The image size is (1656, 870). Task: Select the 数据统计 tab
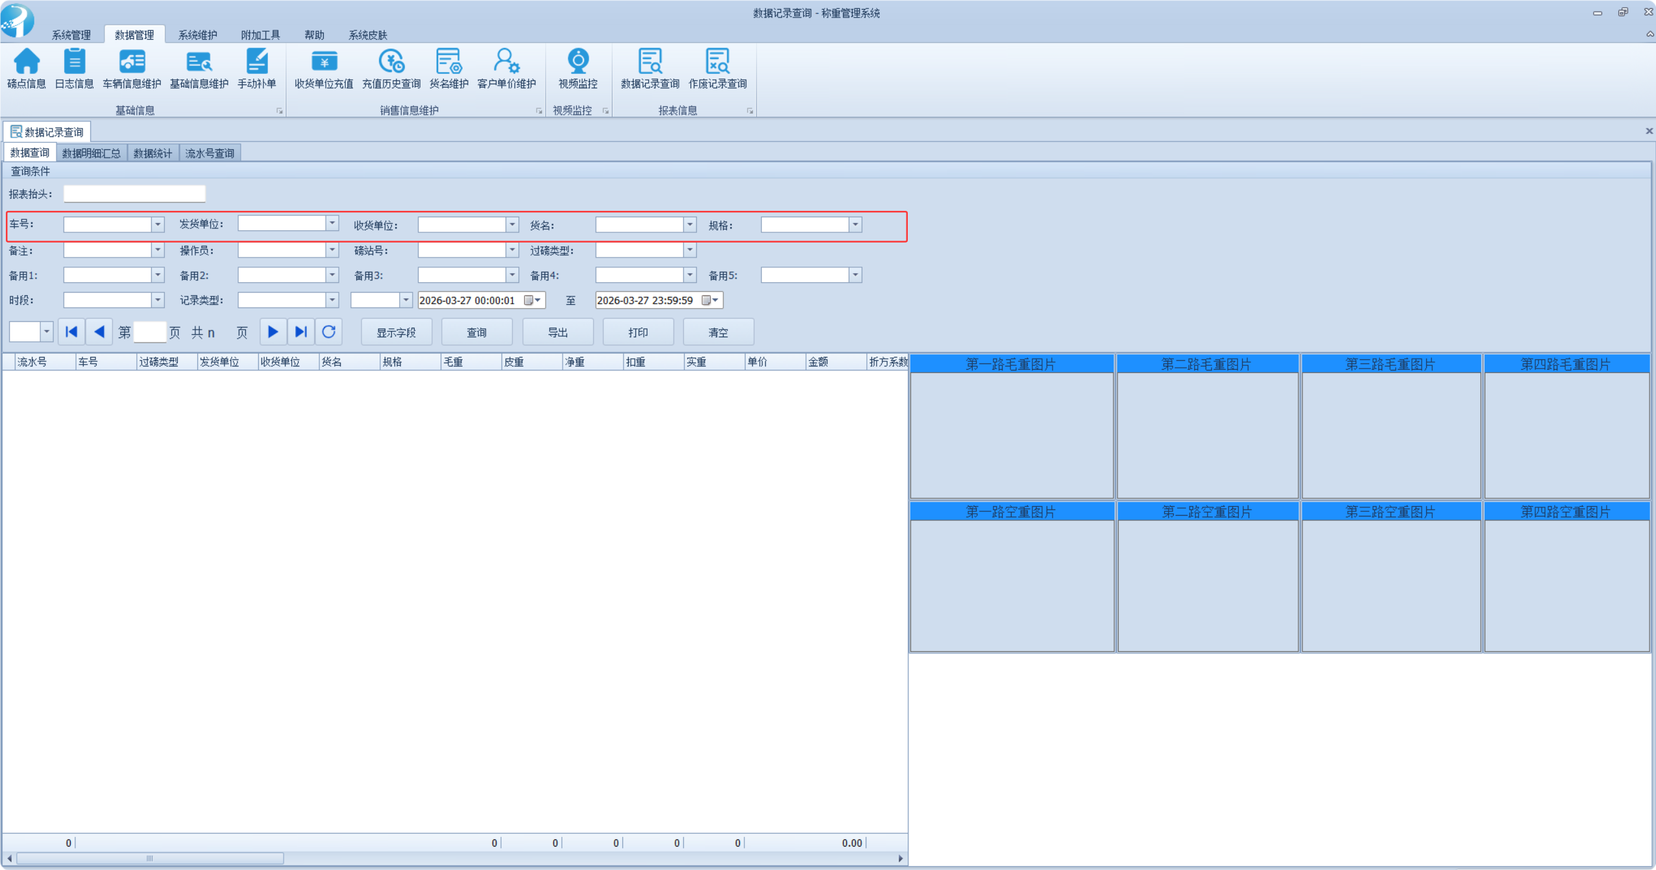click(152, 153)
